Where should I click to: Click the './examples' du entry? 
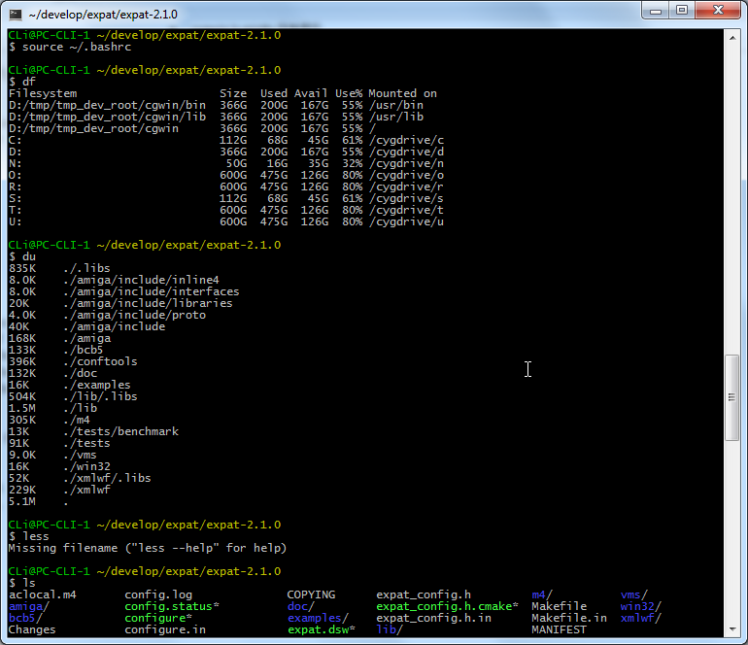(x=97, y=385)
